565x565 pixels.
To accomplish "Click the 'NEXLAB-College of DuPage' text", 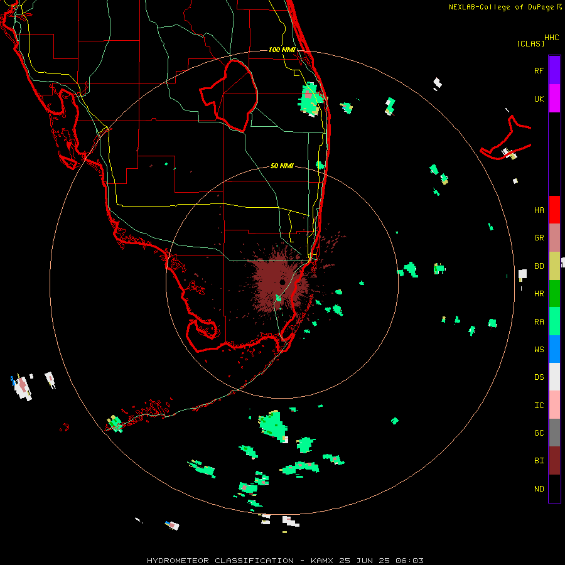I will tap(501, 7).
